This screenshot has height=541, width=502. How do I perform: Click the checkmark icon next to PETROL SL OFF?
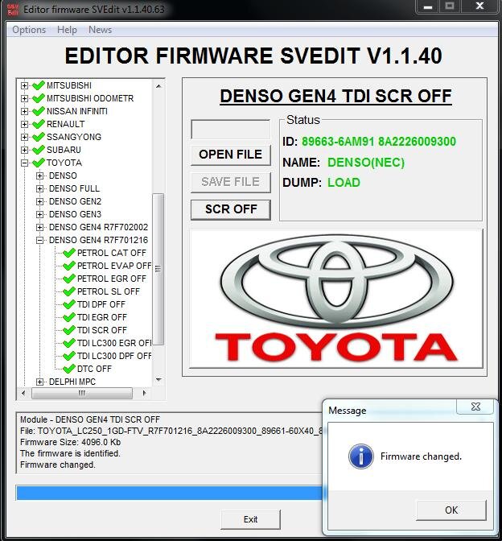pyautogui.click(x=69, y=291)
